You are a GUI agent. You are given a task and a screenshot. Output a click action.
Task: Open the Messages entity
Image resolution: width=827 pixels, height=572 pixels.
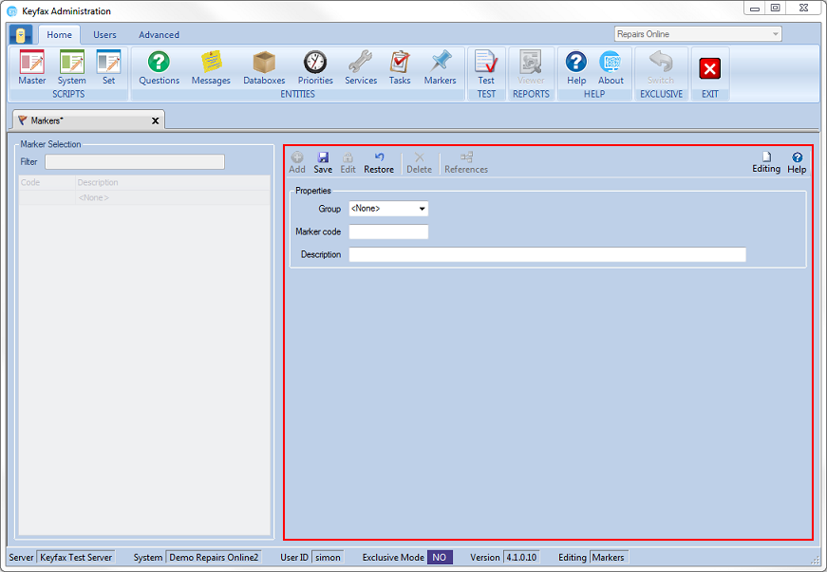coord(211,67)
